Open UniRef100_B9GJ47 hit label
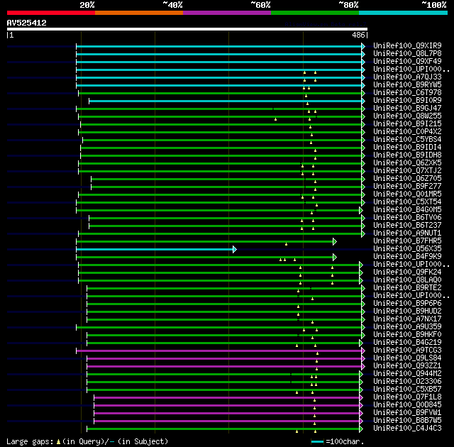Screen dimensions: 454x447 coord(407,109)
